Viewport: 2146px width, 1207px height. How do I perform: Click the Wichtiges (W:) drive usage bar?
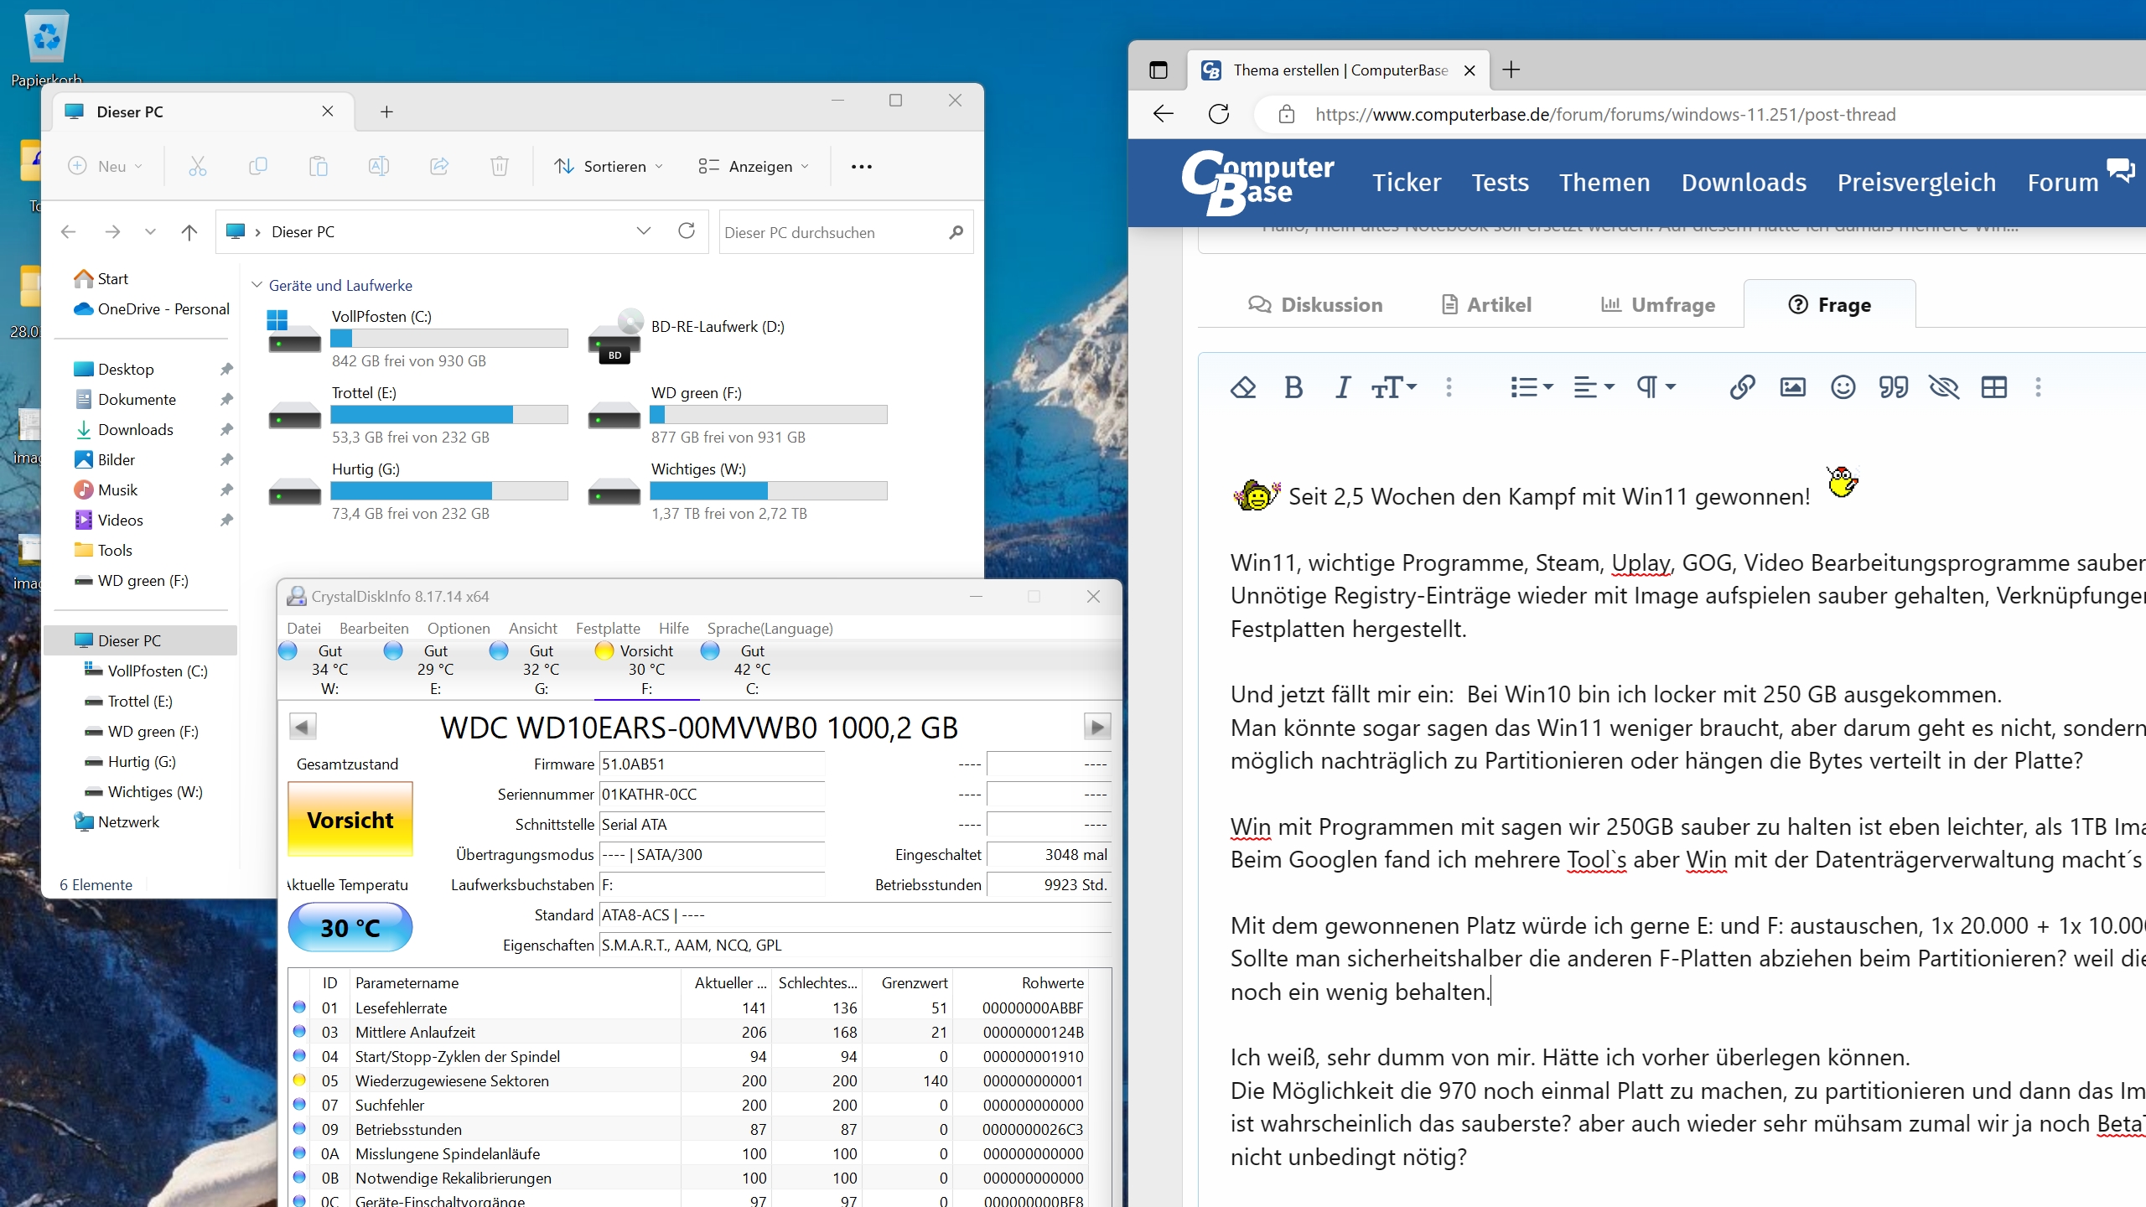[768, 491]
